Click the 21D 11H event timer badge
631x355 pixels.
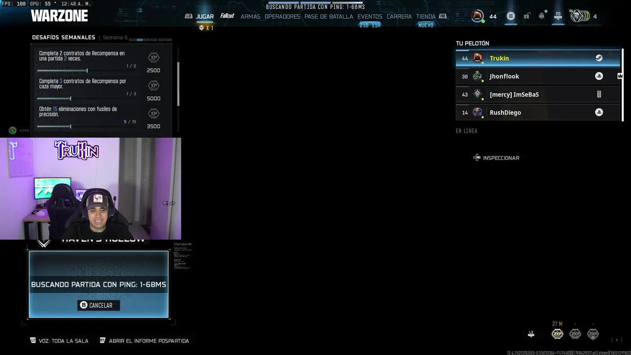[370, 25]
